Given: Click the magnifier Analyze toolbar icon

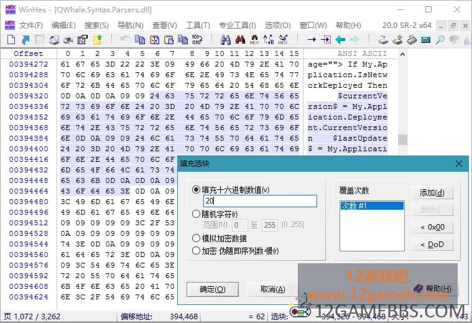Looking at the screenshot, I should [440, 40].
